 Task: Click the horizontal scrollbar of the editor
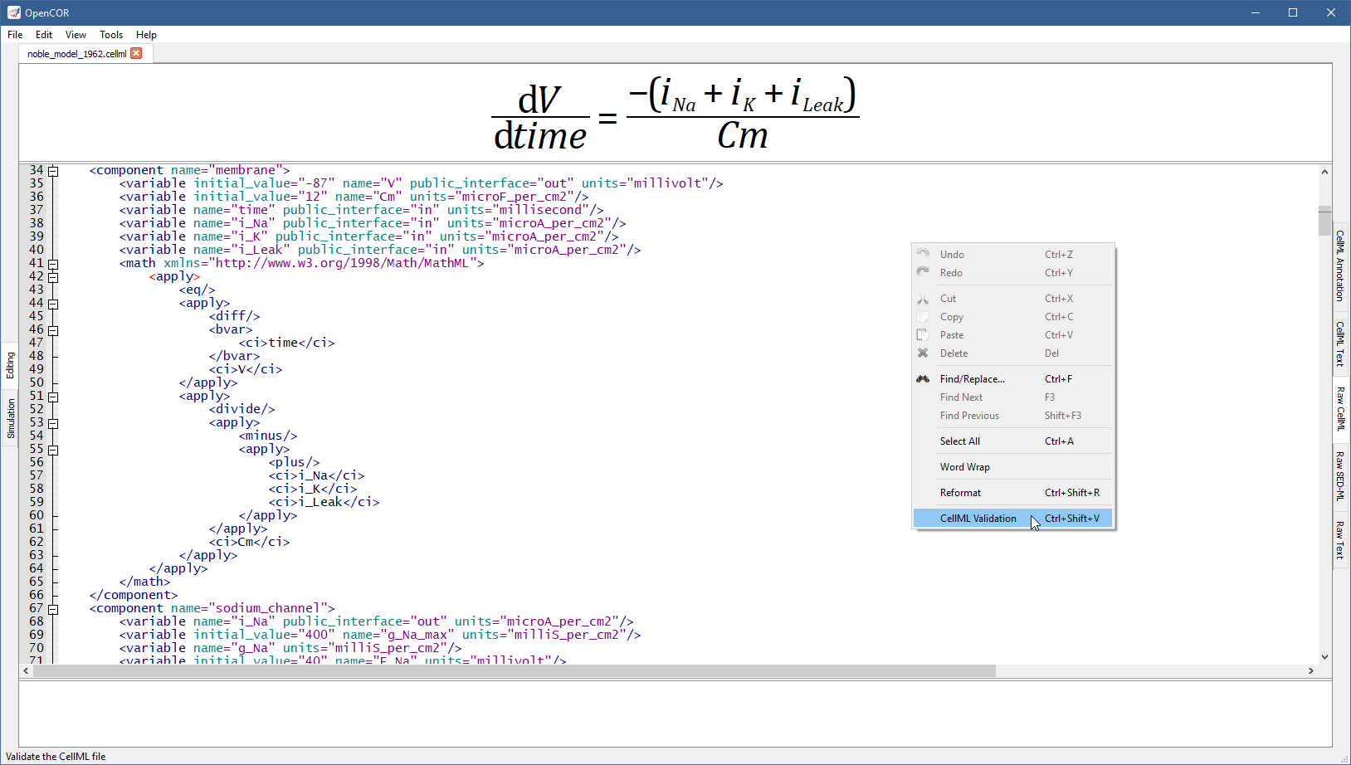click(x=515, y=670)
